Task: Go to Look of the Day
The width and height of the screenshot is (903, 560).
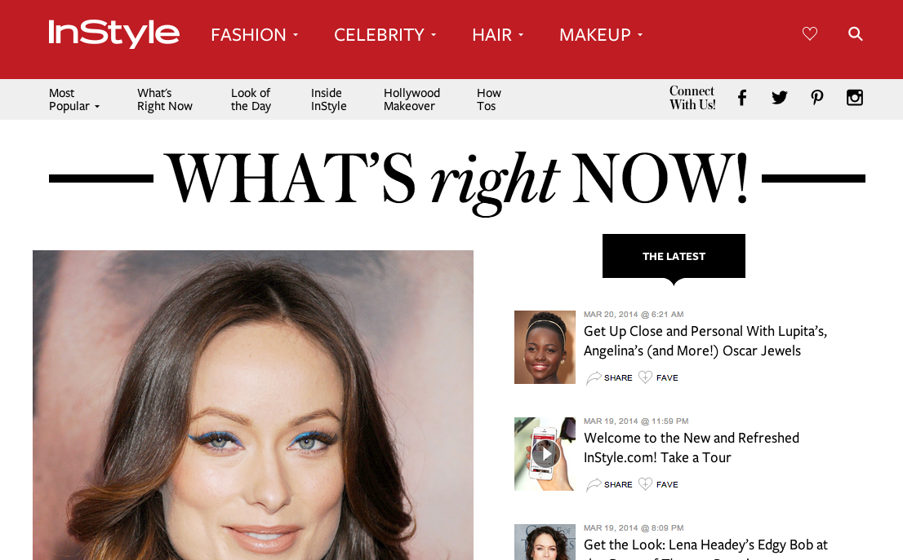Action: point(251,99)
